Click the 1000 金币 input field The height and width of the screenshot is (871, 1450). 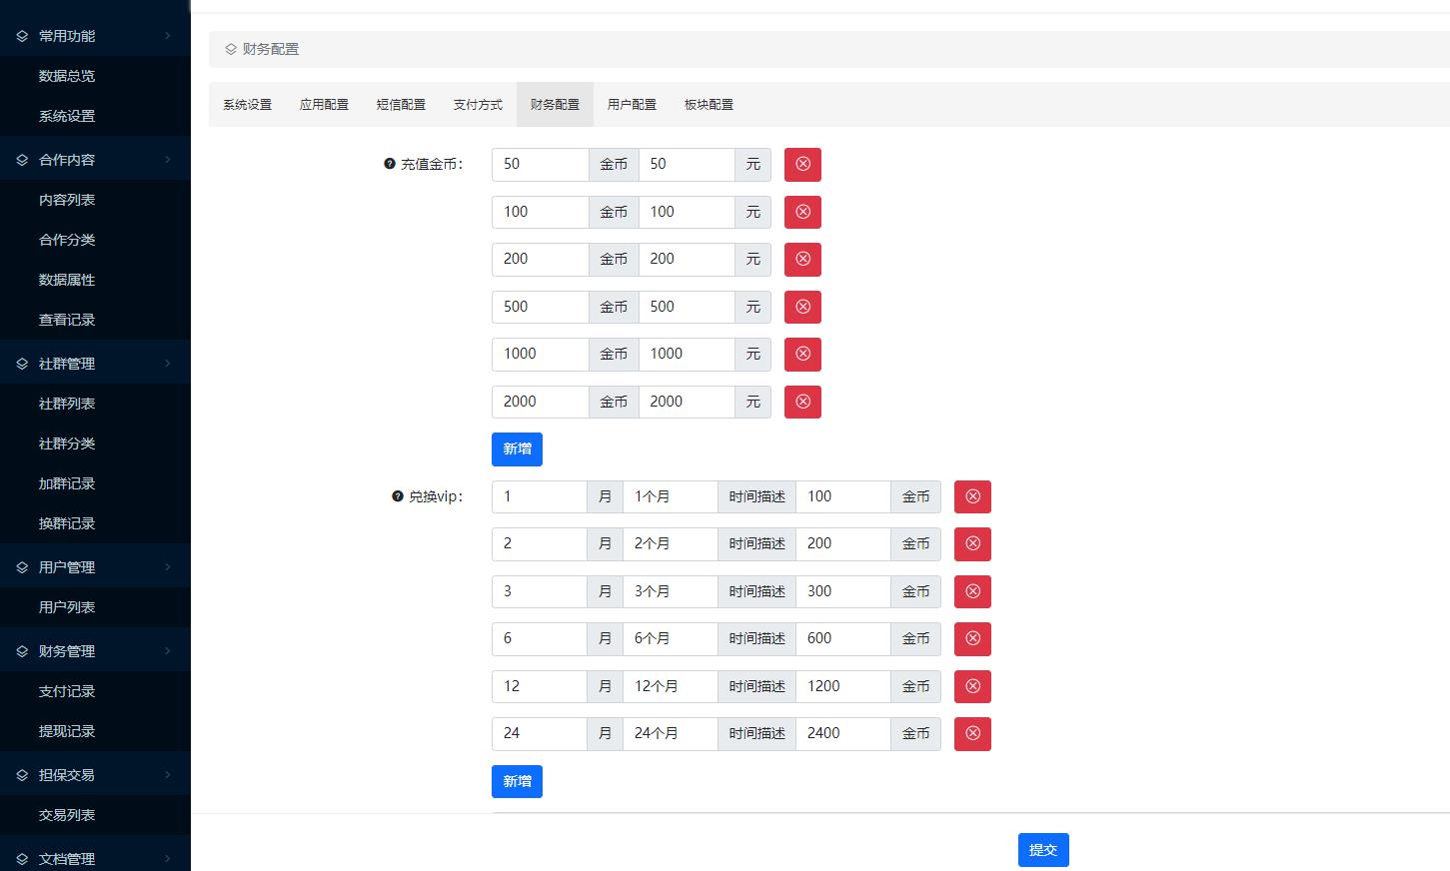tap(540, 354)
